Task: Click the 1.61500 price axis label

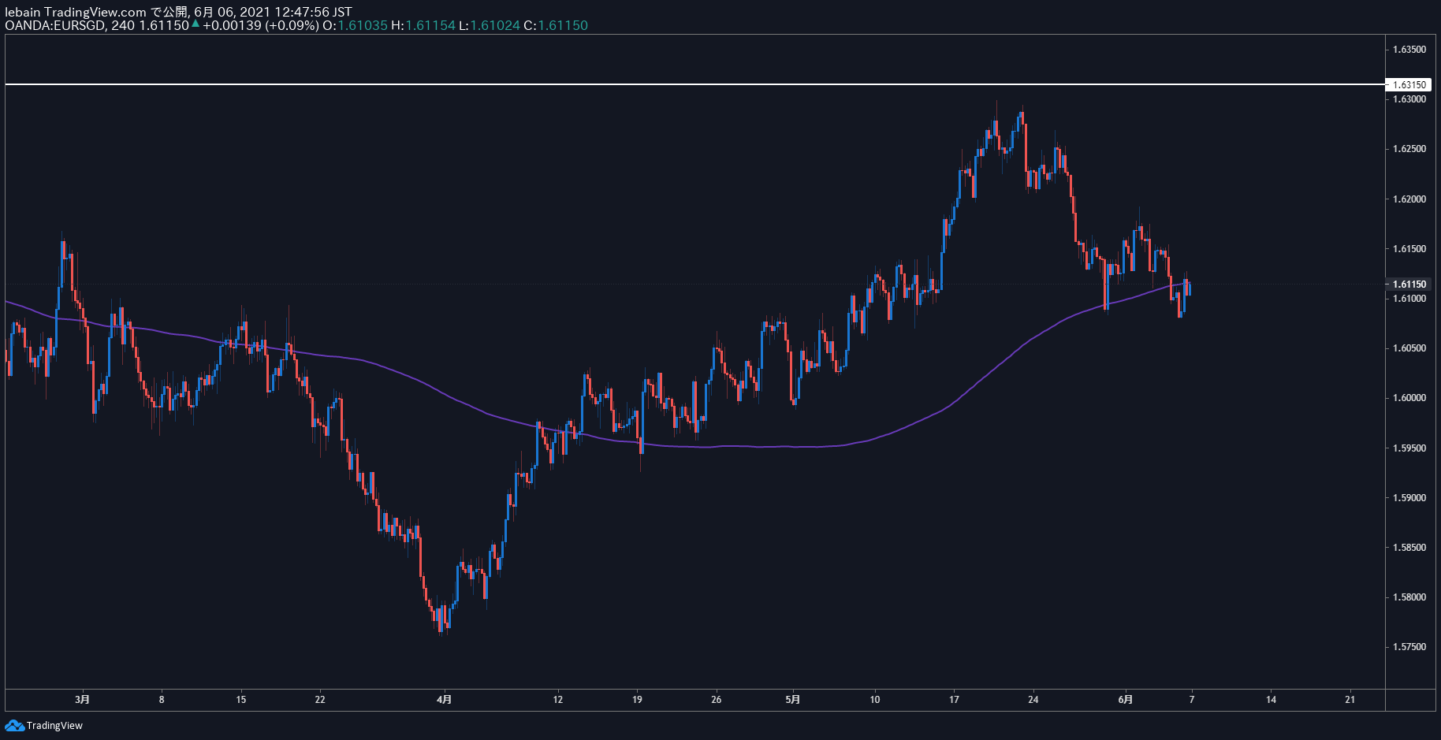Action: (1409, 249)
